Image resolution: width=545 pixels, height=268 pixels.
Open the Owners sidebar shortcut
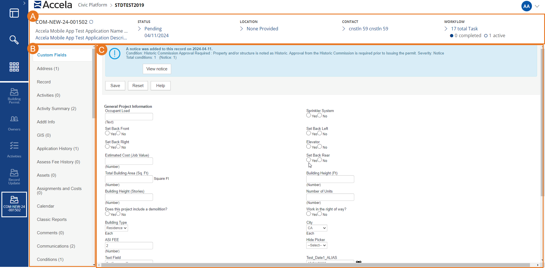coord(14,123)
